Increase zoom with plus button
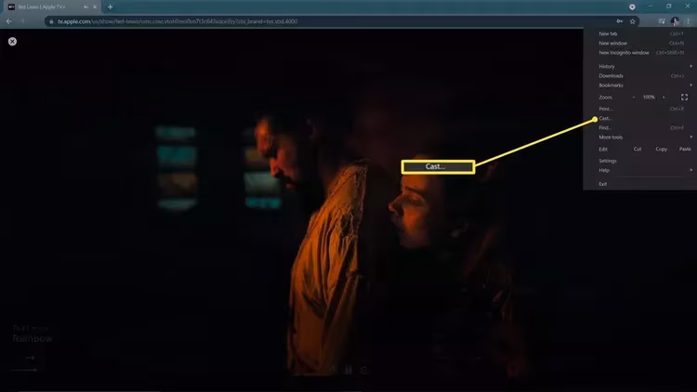Screen dimensions: 697x392 pyautogui.click(x=664, y=98)
